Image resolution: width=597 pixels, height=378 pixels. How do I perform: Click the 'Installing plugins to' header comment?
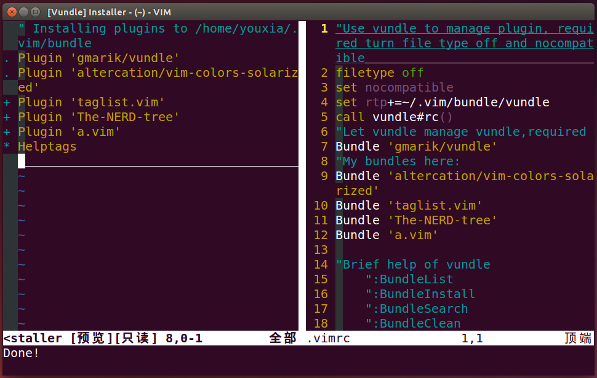158,36
